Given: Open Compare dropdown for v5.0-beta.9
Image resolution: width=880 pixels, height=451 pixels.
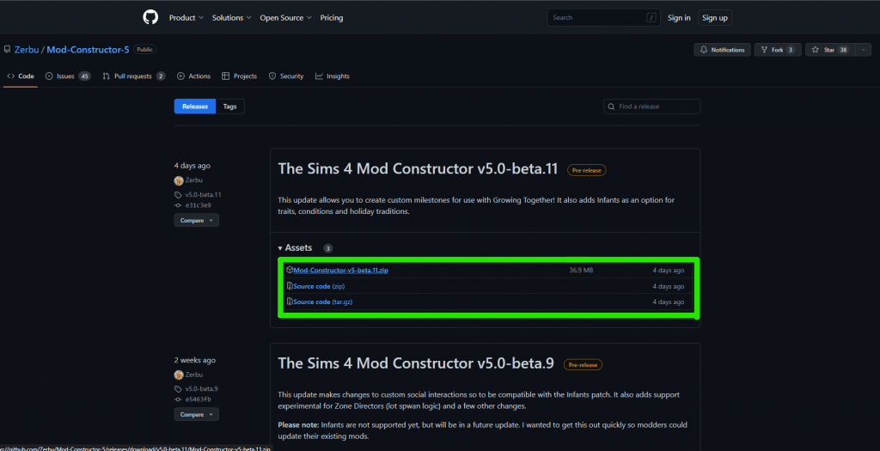Looking at the screenshot, I should click(x=197, y=415).
